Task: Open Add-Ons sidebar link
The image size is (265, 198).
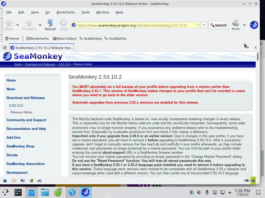Action: 13,138
